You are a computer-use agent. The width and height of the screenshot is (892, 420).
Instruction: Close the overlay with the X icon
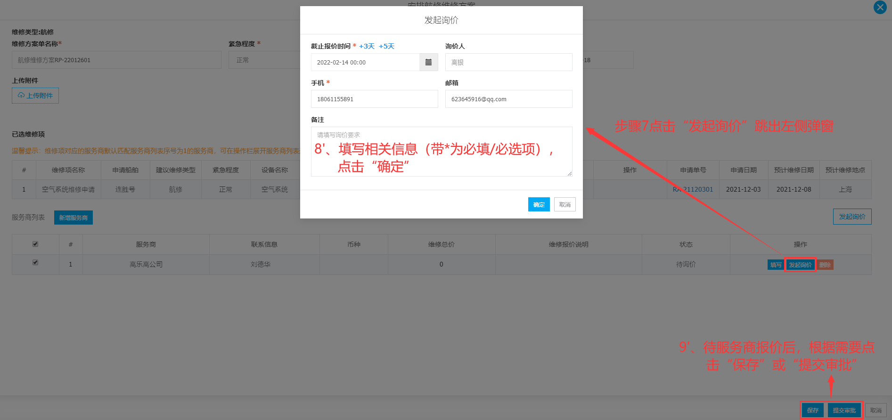(x=880, y=8)
